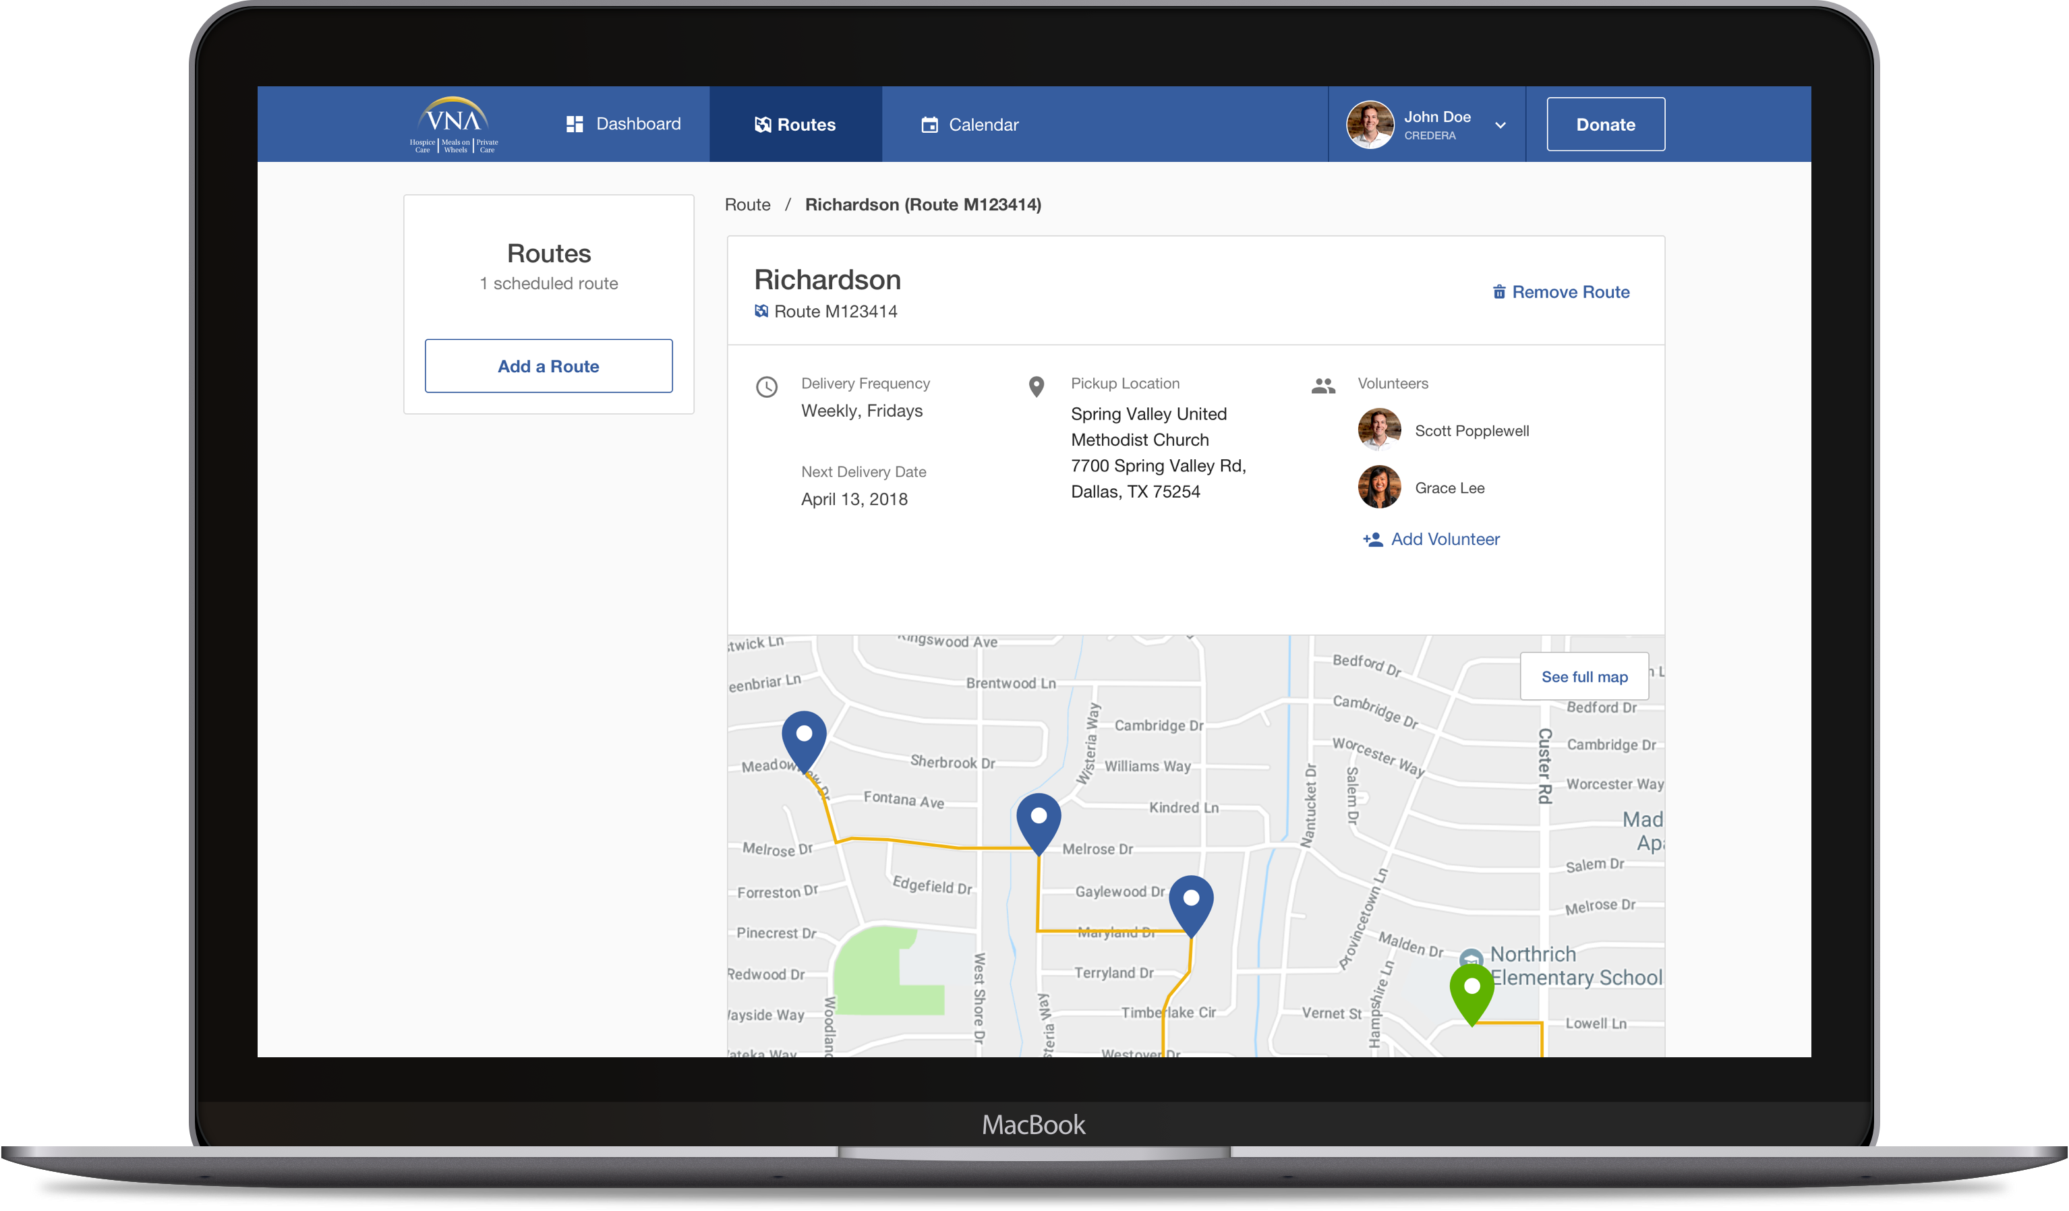This screenshot has height=1211, width=2069.
Task: Click the Add a Route button
Action: pos(548,365)
